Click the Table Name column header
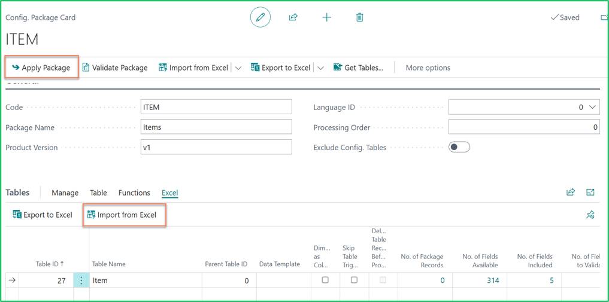This screenshot has width=609, height=302. pyautogui.click(x=109, y=264)
